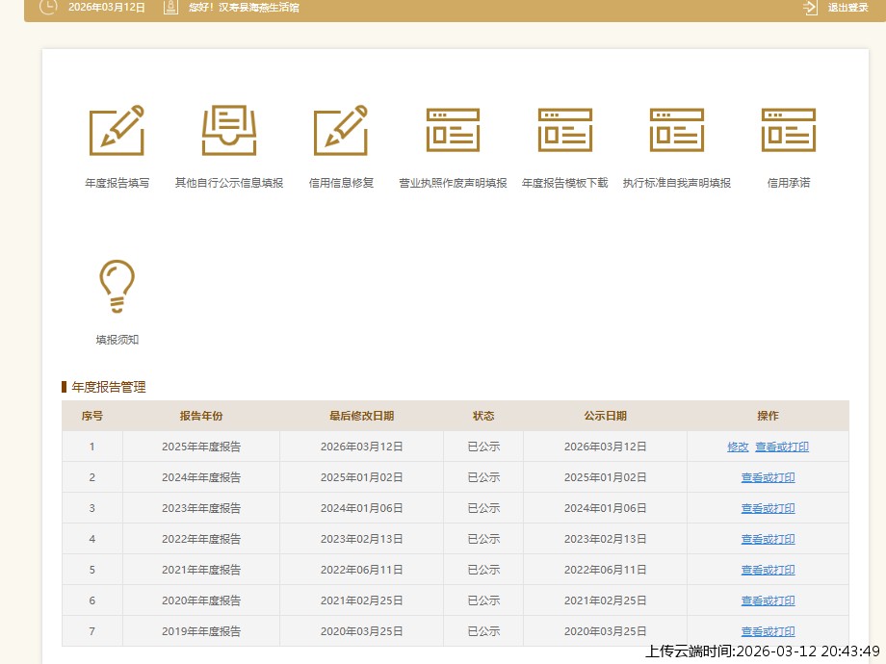The image size is (886, 664).
Task: Click the clock icon beside the date
Action: click(47, 8)
